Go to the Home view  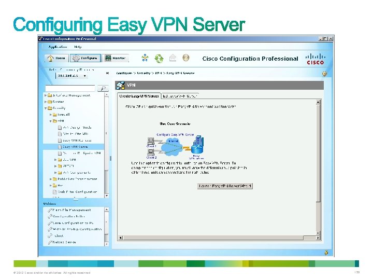[56, 58]
